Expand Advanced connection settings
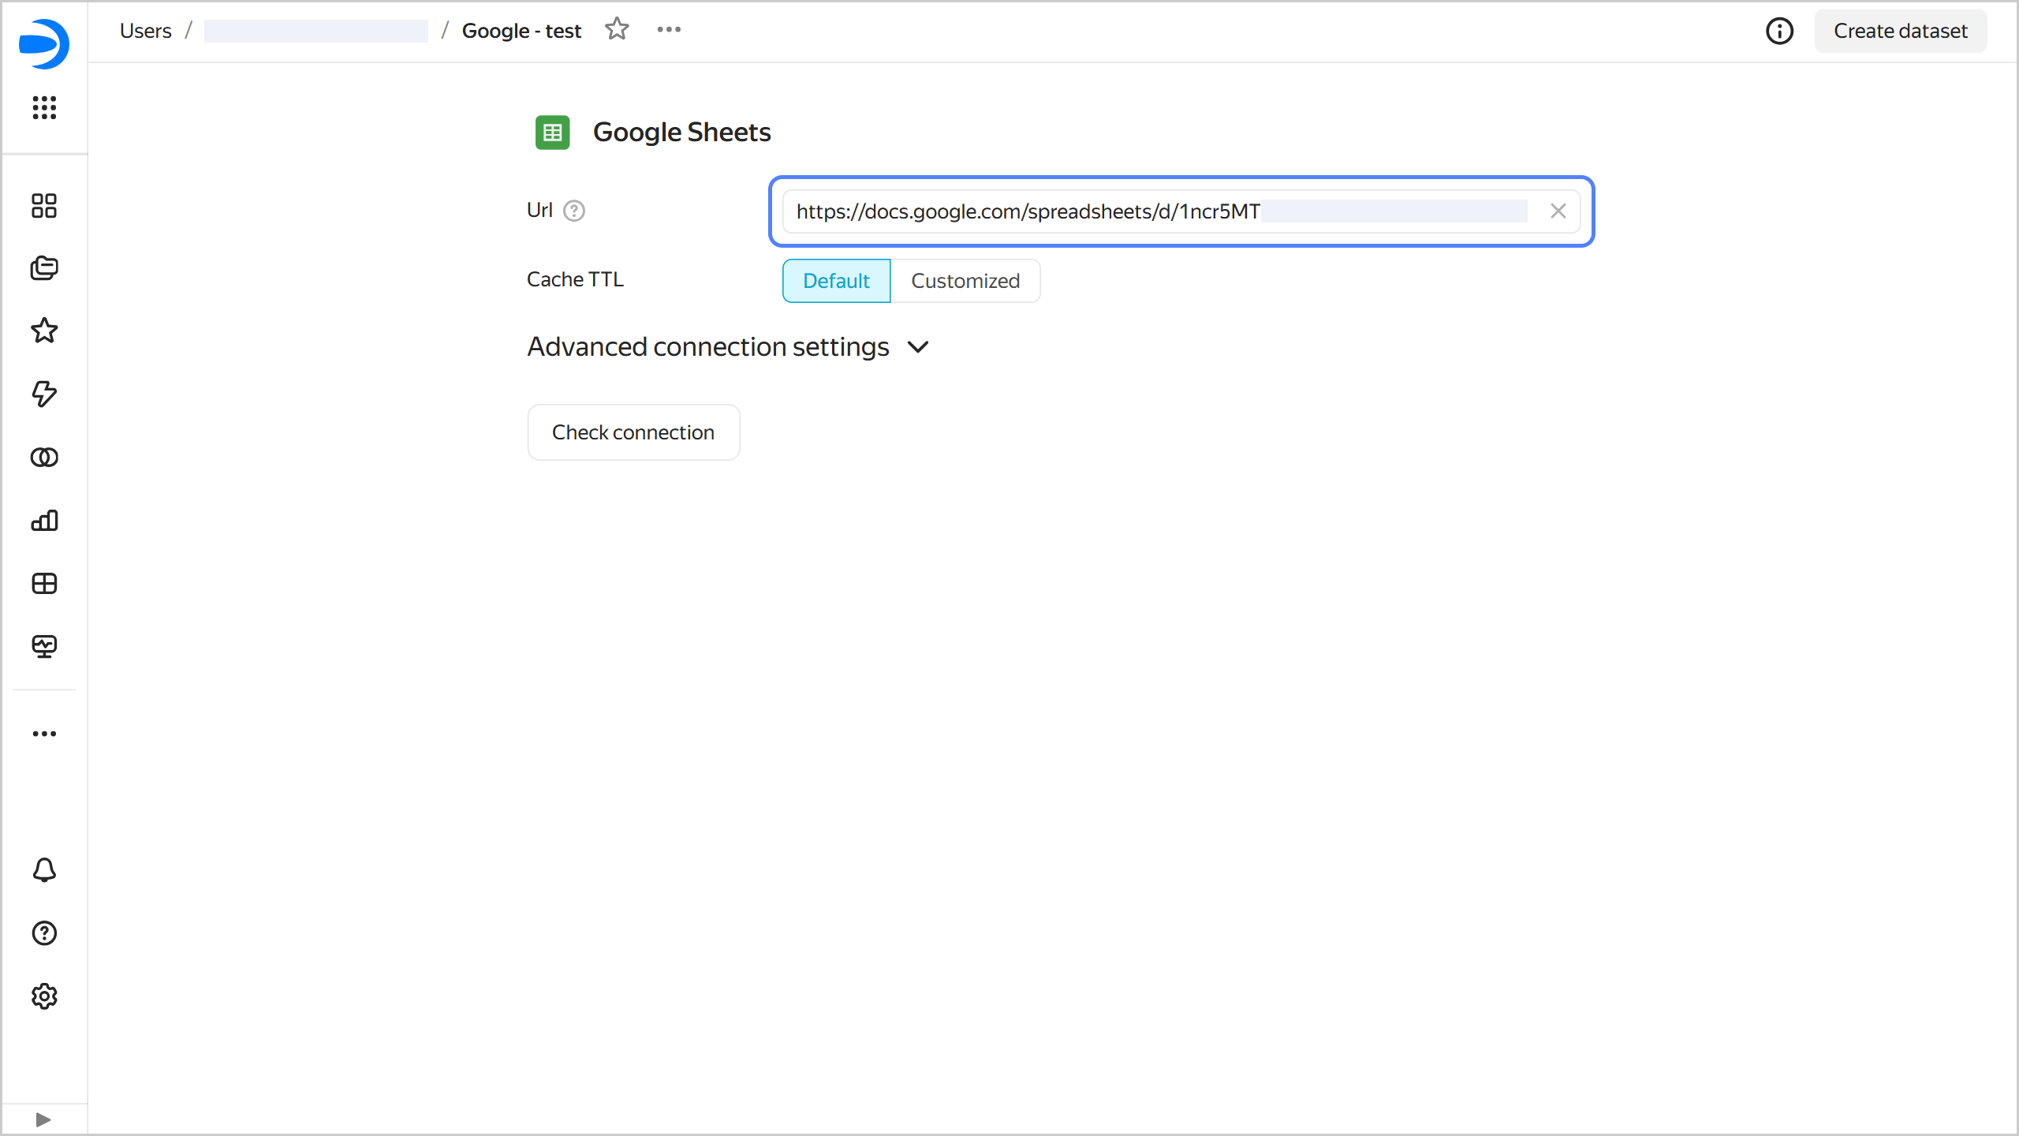This screenshot has height=1136, width=2019. point(729,347)
